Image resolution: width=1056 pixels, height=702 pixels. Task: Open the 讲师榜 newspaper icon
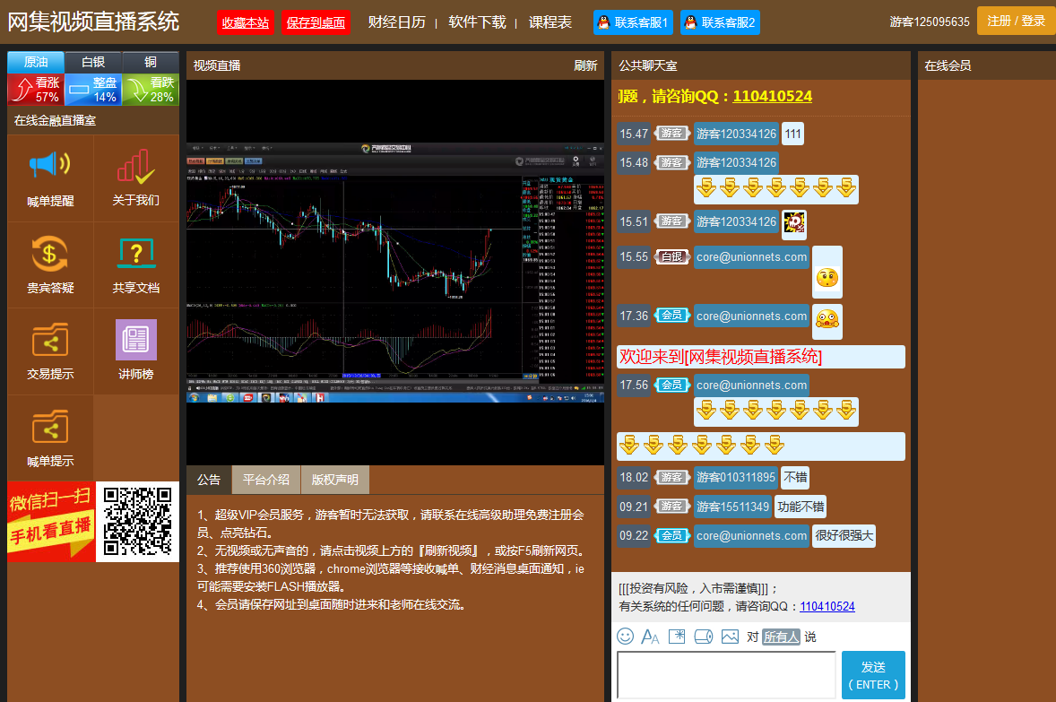[135, 341]
